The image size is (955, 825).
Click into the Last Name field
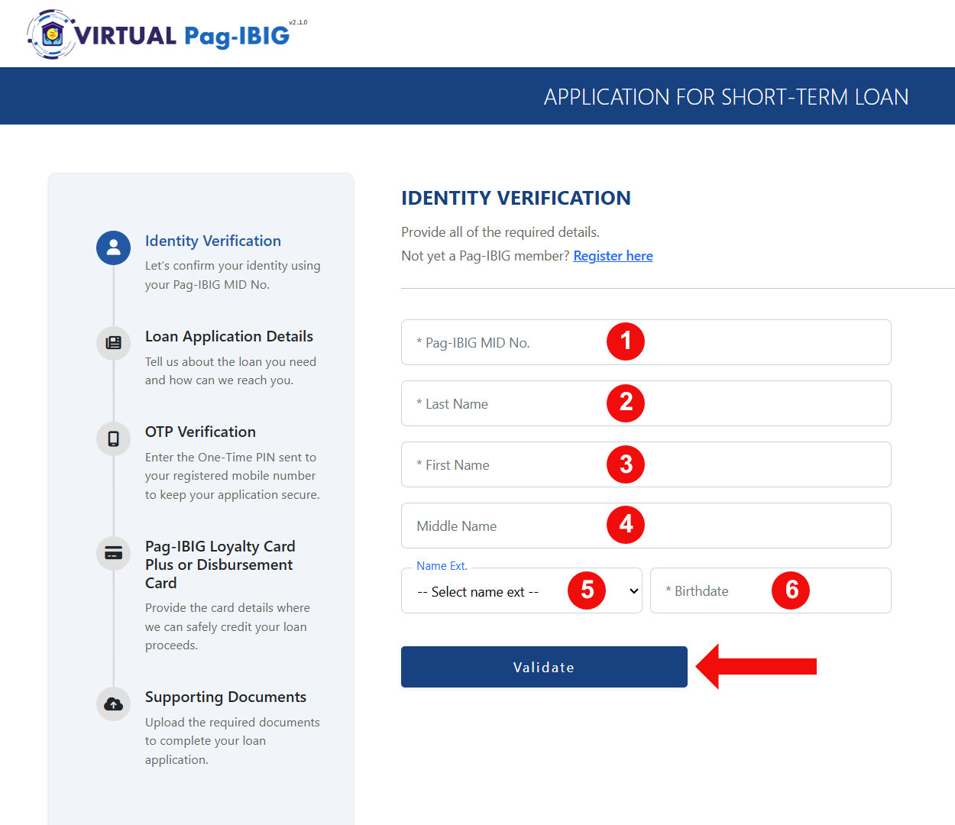point(646,403)
